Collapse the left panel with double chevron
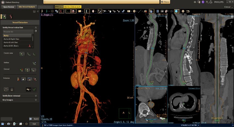Screen dimensions: 234x127 [38, 11]
